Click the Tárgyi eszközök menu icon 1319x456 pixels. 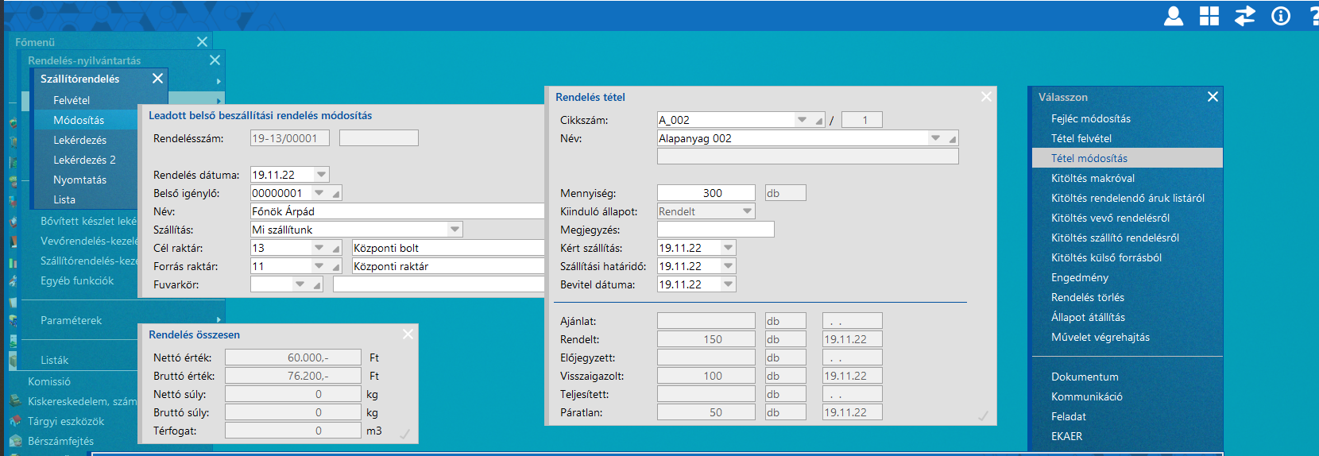click(x=15, y=422)
